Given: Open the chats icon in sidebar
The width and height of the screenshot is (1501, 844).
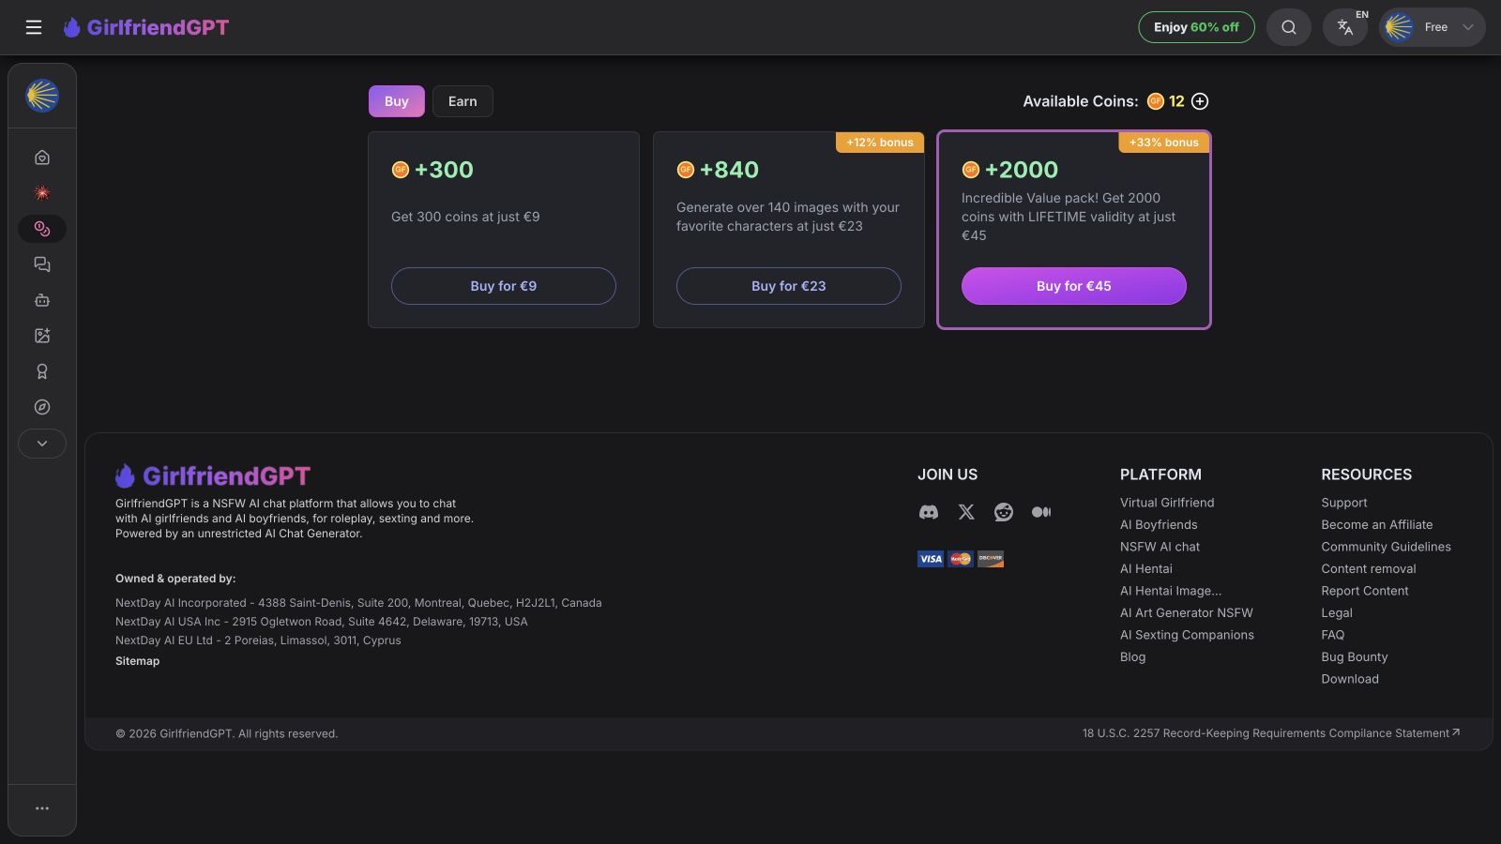Looking at the screenshot, I should click(42, 264).
